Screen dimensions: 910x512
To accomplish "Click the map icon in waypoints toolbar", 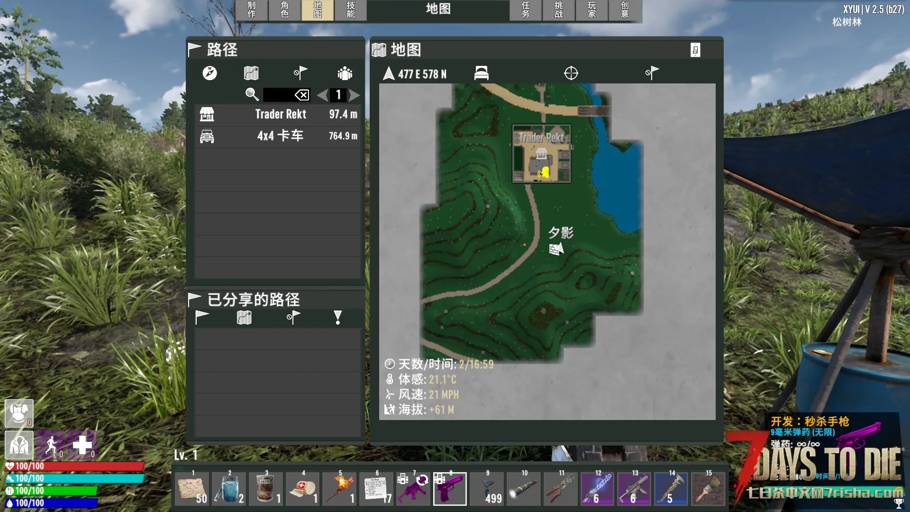I will (x=251, y=73).
